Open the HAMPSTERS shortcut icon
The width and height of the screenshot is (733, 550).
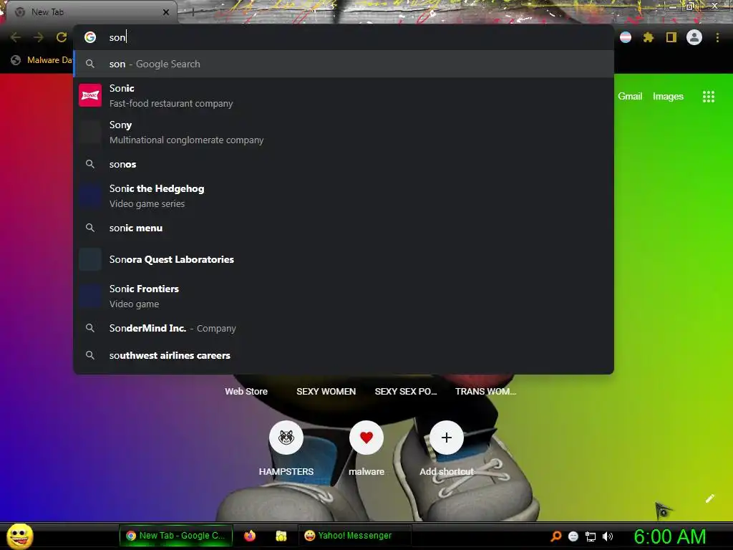click(x=286, y=438)
